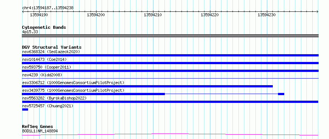The image size is (329, 139).
Task: Click the short blue bar for nsv5725457
Action: [x=25, y=110]
